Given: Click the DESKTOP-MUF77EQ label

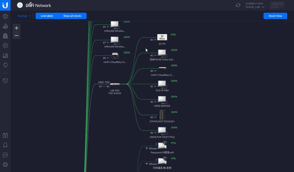Looking at the screenshot, I should [x=162, y=137].
